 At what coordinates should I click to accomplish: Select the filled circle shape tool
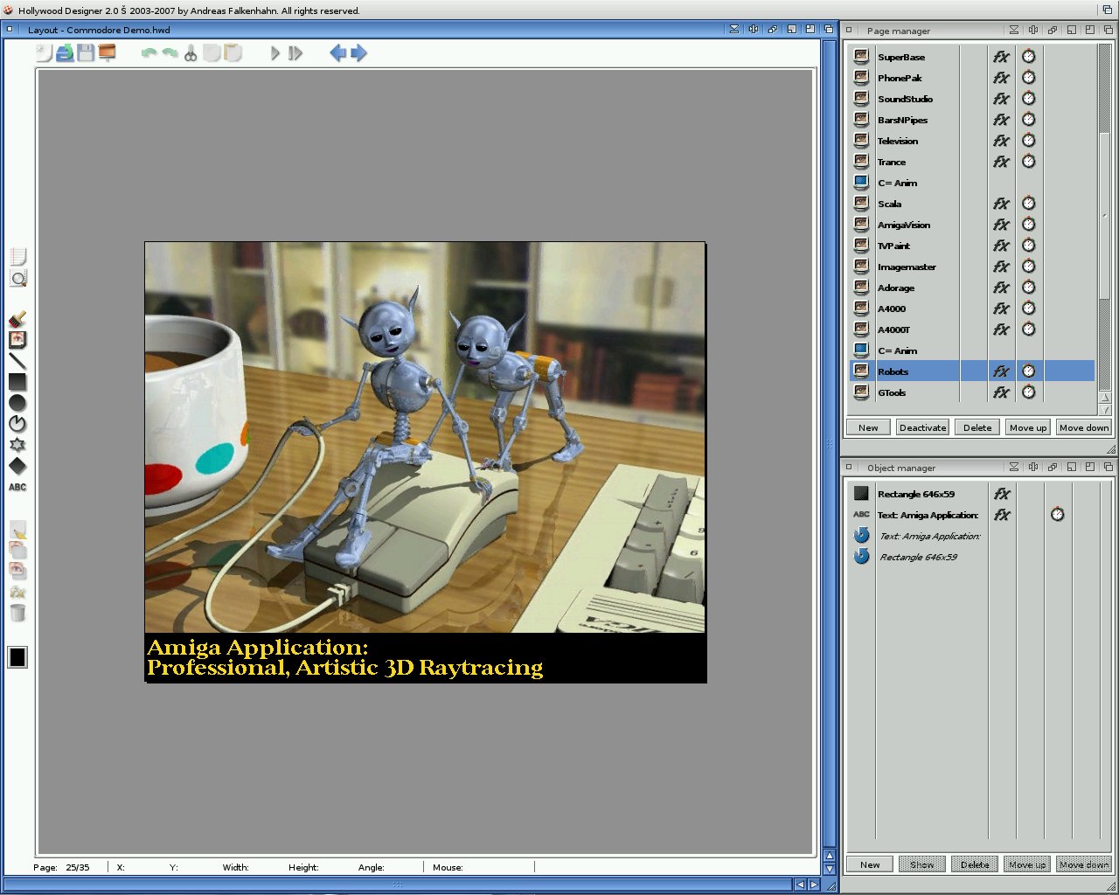coord(17,403)
